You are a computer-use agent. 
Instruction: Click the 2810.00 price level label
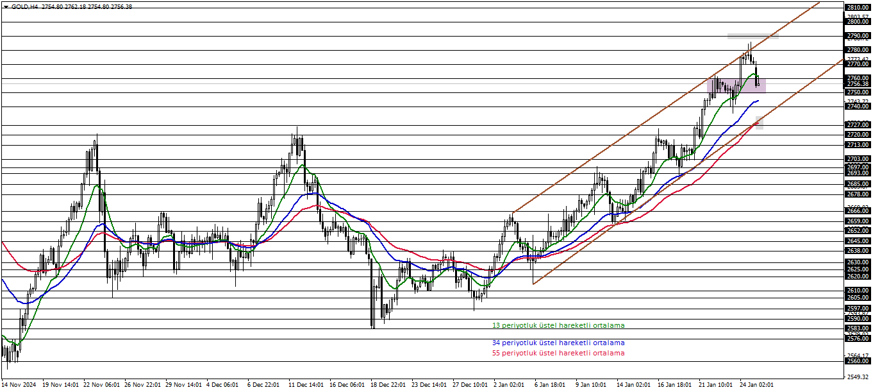coord(858,8)
